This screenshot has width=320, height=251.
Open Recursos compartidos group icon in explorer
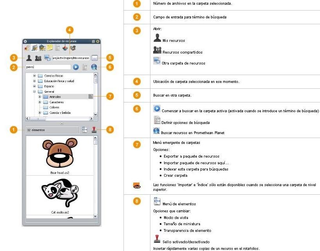point(38,58)
